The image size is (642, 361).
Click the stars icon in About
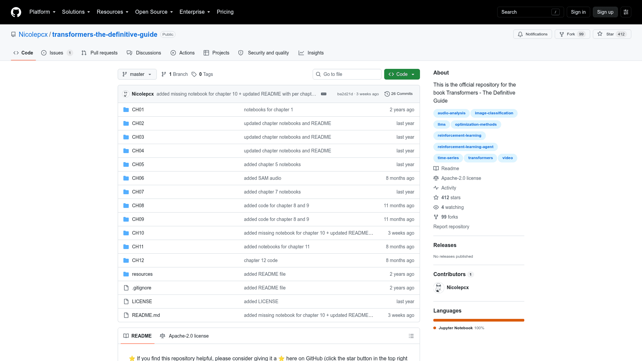436,198
